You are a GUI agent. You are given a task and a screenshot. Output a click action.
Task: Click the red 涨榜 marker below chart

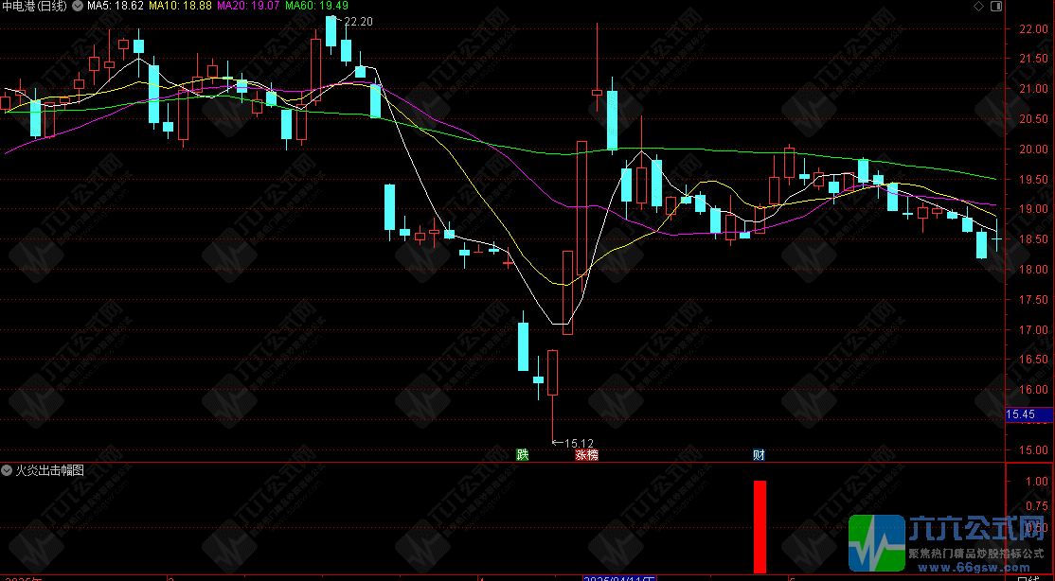point(587,454)
